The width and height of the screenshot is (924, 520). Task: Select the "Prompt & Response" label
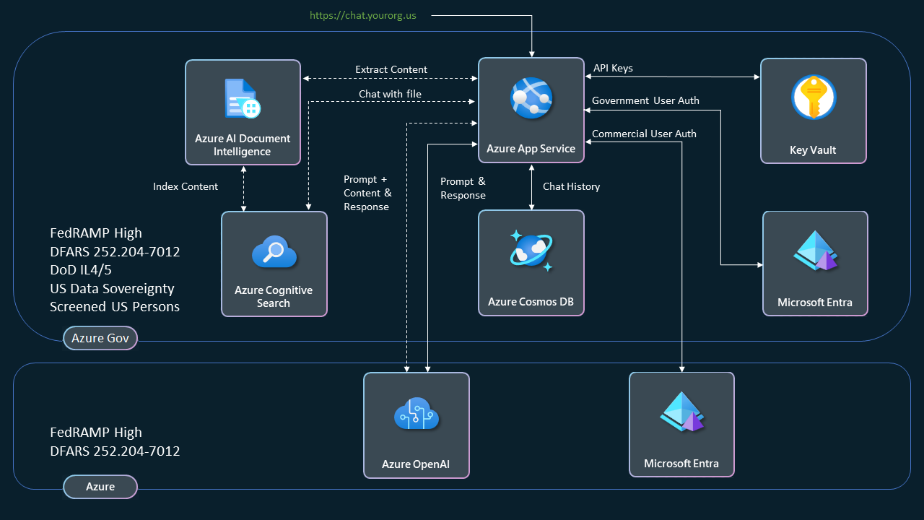pyautogui.click(x=463, y=188)
